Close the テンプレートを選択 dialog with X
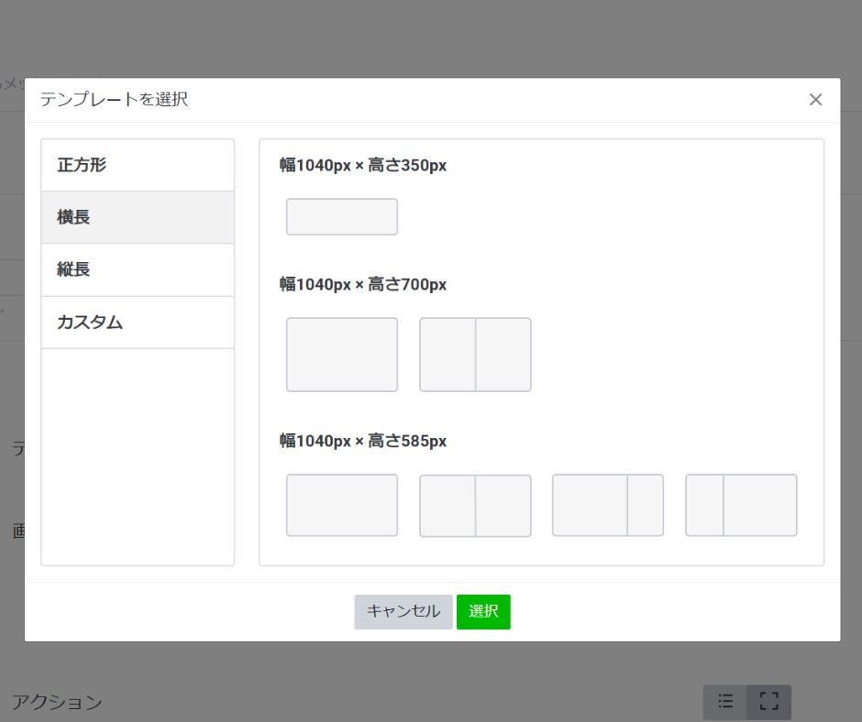This screenshot has width=862, height=722. [815, 100]
